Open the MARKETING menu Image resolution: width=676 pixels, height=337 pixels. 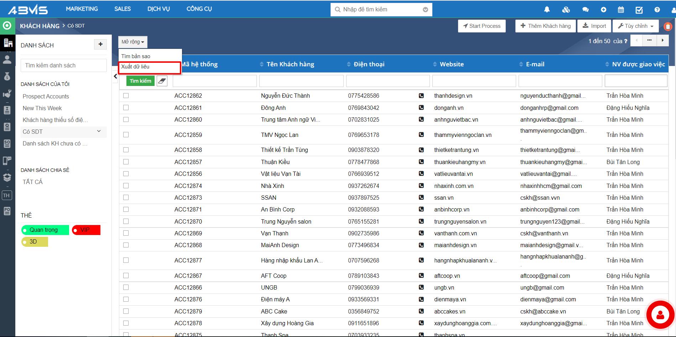click(82, 9)
